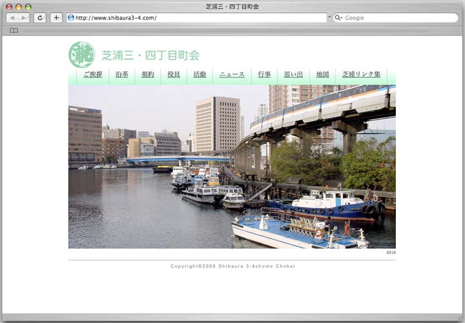Open the 地図 map link
Image resolution: width=465 pixels, height=323 pixels.
pyautogui.click(x=322, y=74)
